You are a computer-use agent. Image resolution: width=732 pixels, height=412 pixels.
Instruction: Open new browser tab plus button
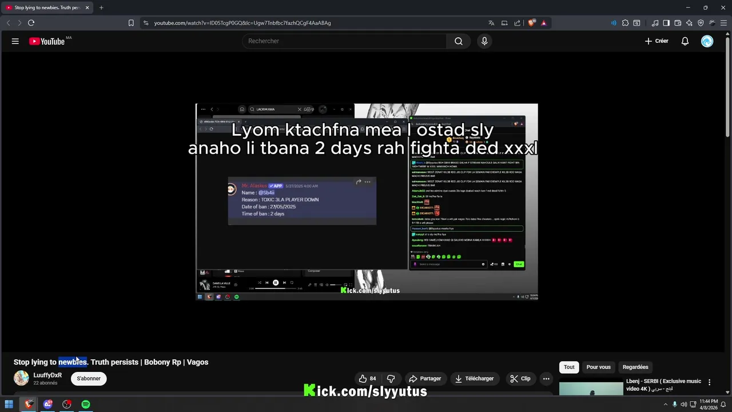point(101,7)
